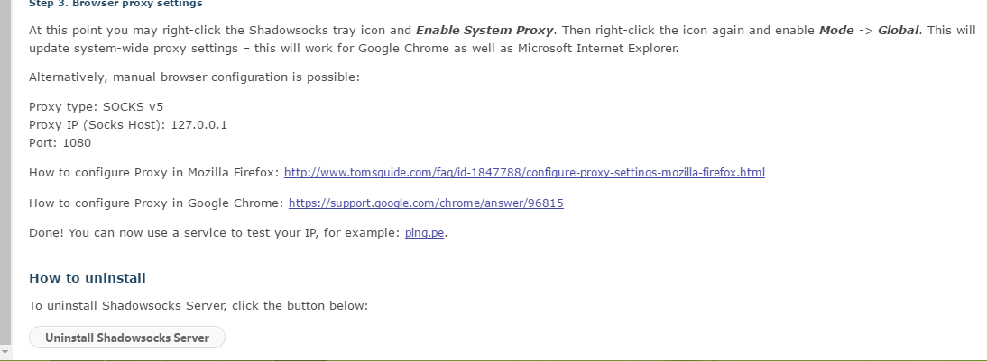The image size is (987, 361).
Task: Click the gray vertical scrollbar track
Action: click(x=5, y=173)
